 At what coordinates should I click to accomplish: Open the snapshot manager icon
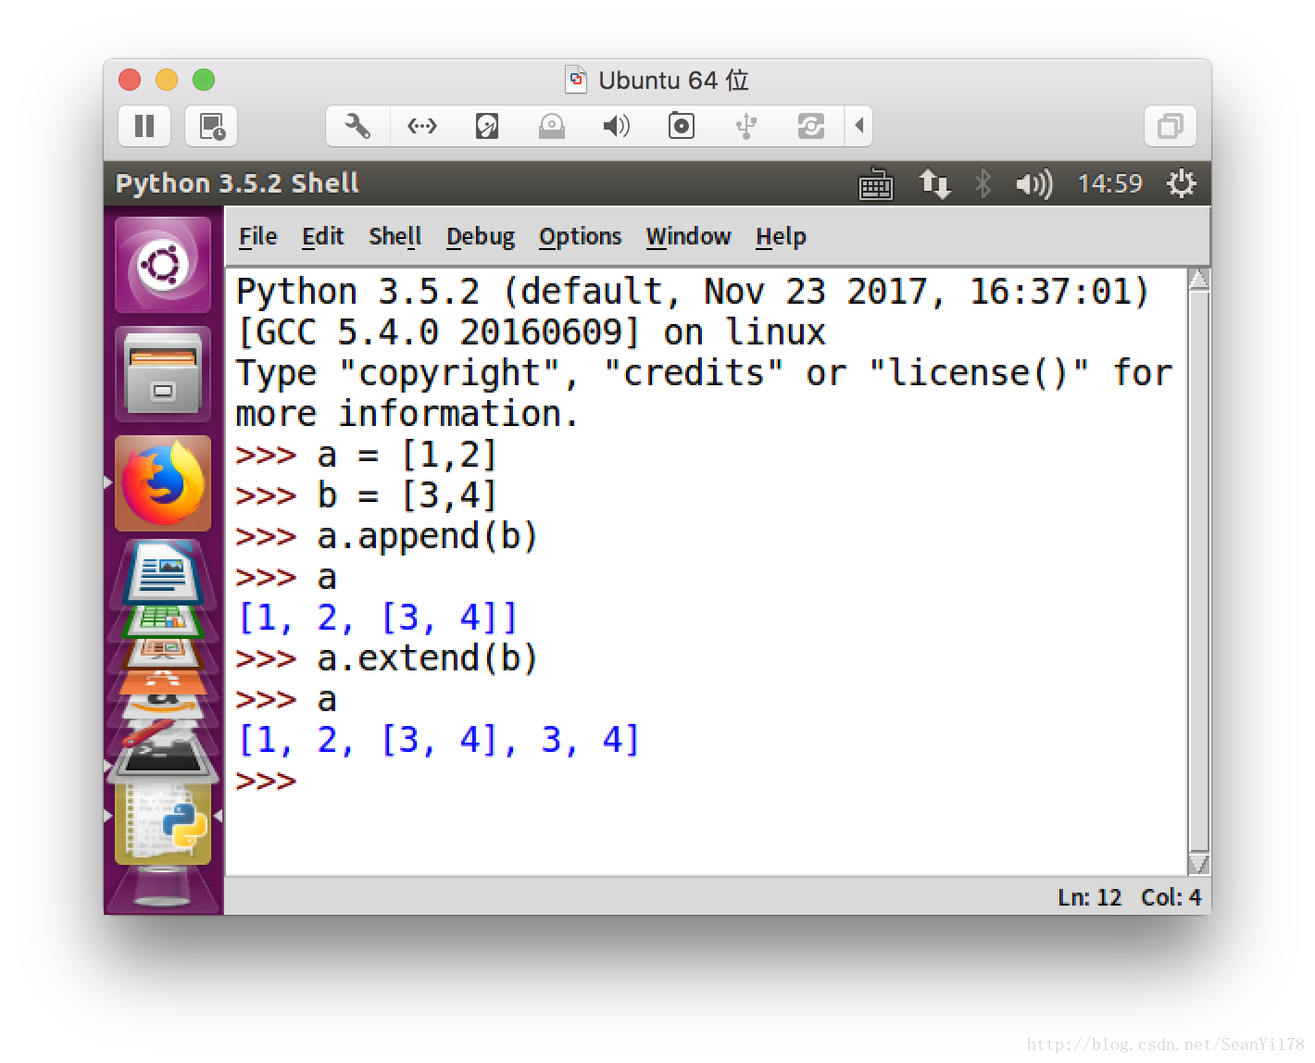coord(212,126)
